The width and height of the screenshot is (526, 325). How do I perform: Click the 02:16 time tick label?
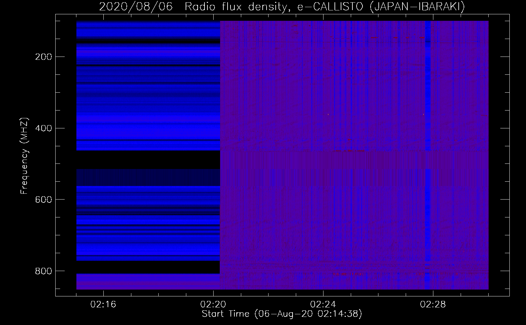pyautogui.click(x=103, y=304)
